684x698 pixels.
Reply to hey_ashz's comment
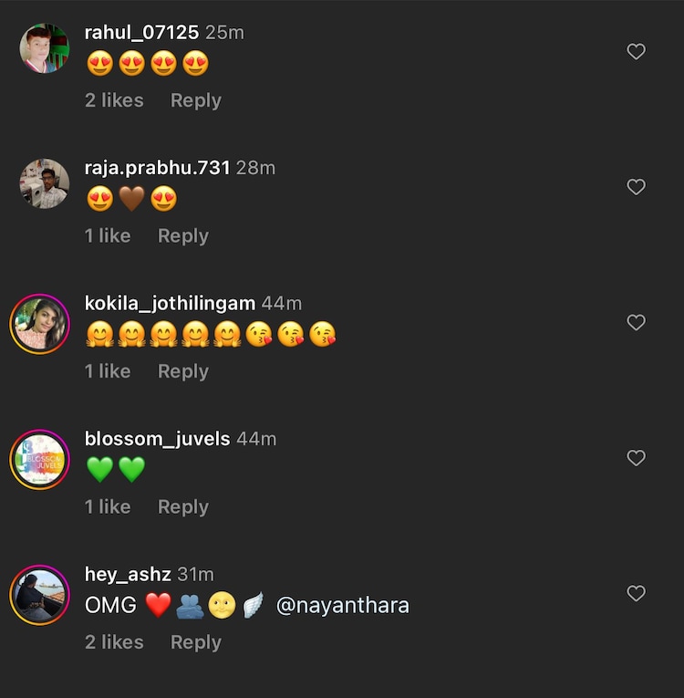tap(196, 642)
